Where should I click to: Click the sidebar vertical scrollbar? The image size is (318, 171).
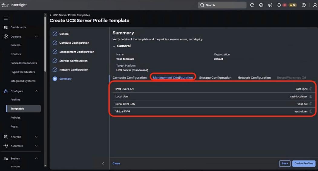pyautogui.click(x=45, y=43)
